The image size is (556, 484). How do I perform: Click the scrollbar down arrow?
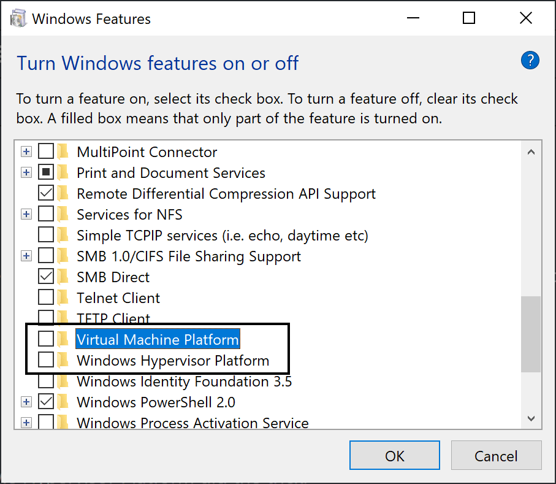(x=531, y=419)
